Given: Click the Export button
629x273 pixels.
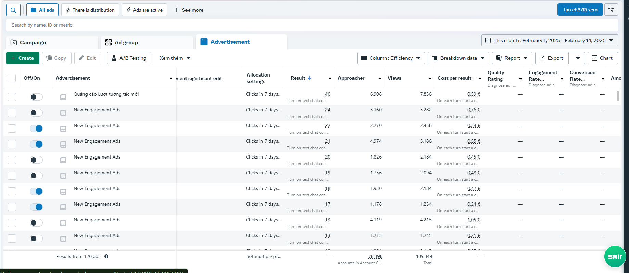Looking at the screenshot, I should pyautogui.click(x=552, y=58).
